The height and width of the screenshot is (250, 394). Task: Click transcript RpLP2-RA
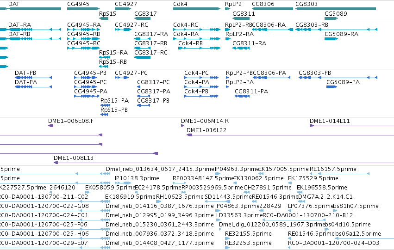228,39
